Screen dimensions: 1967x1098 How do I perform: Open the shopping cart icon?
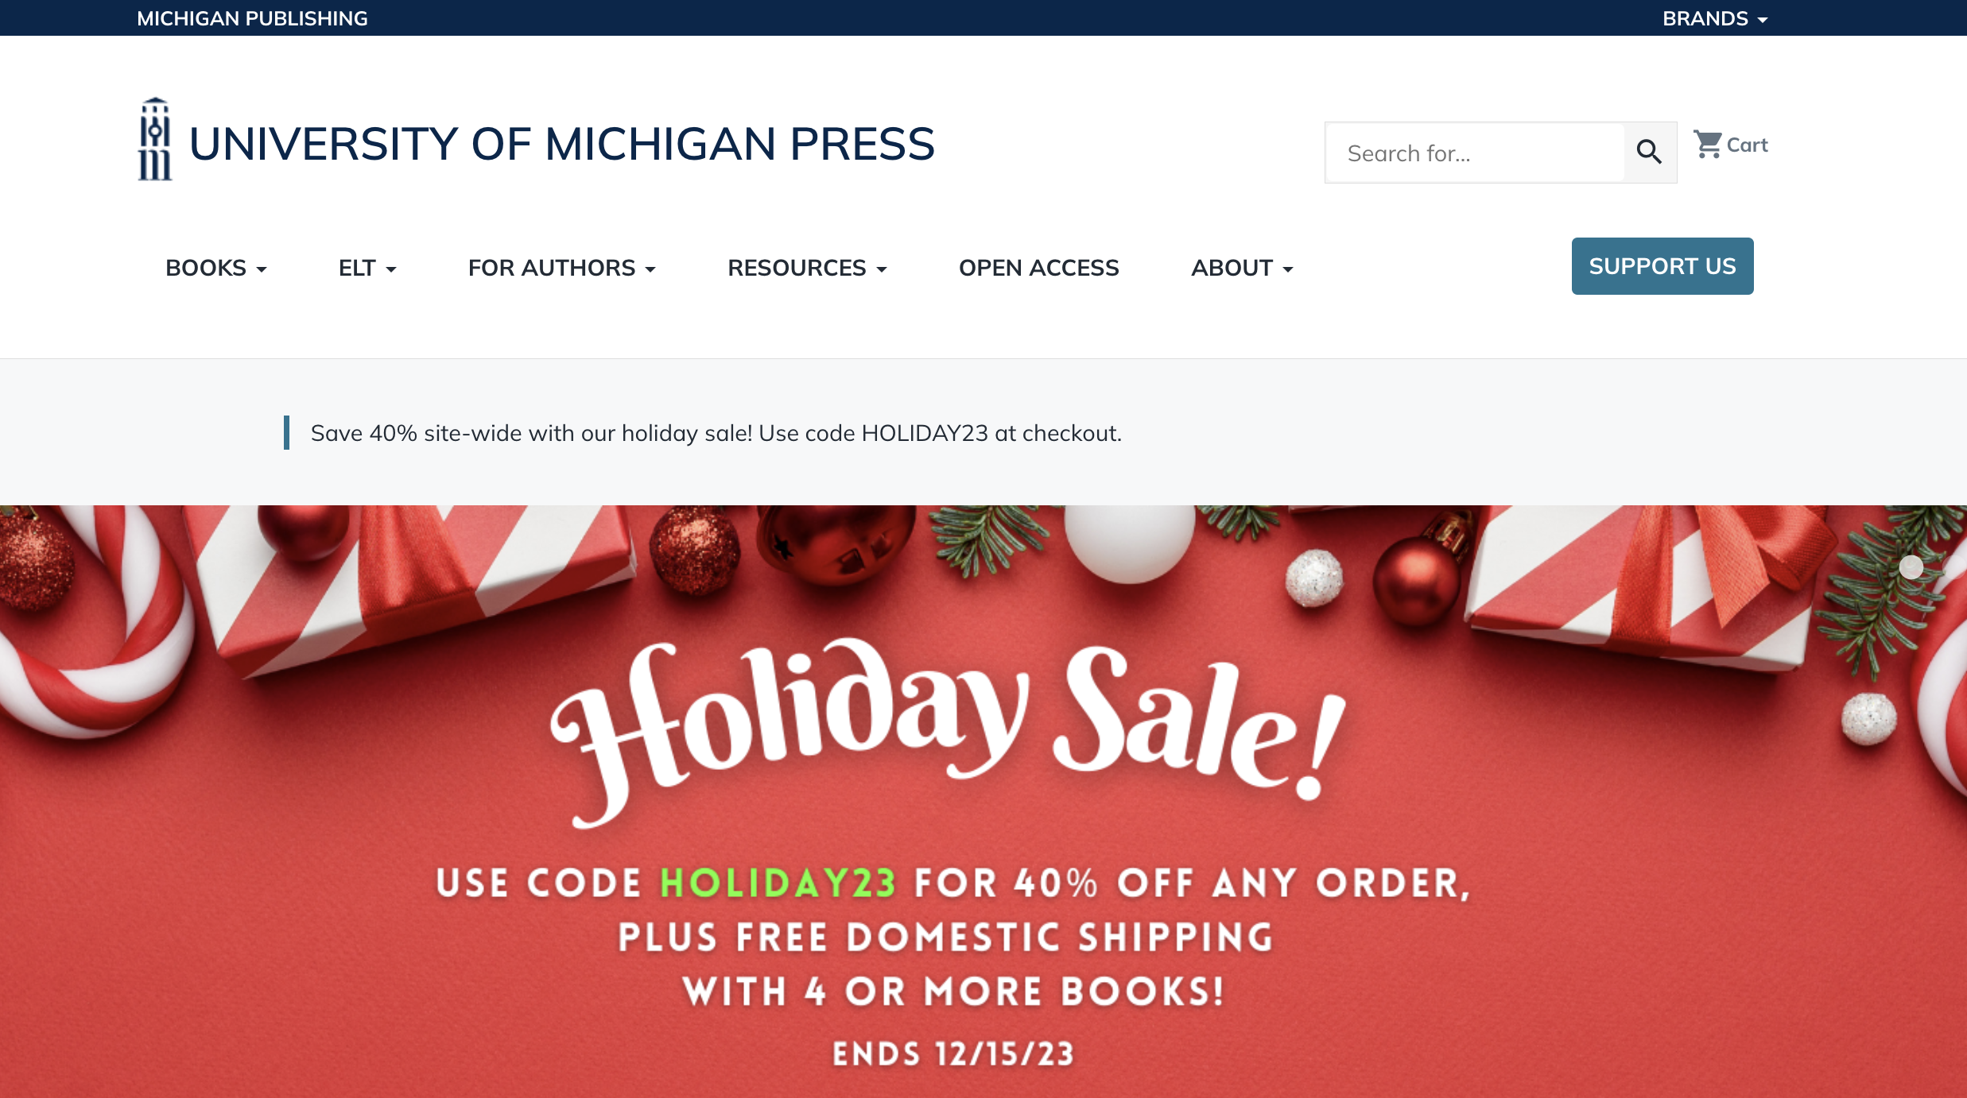coord(1708,145)
